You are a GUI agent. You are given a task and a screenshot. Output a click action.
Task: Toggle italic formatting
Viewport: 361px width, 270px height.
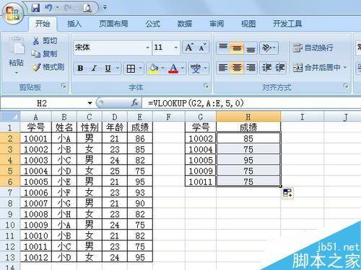click(94, 68)
